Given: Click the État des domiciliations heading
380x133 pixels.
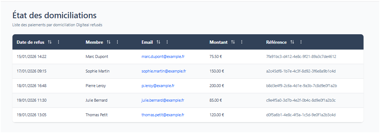Looking at the screenshot, I should pos(54,15).
